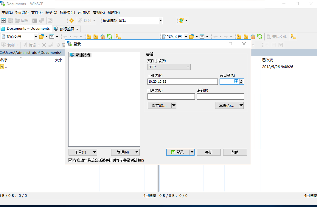Click the 密码 password input field

(x=220, y=96)
